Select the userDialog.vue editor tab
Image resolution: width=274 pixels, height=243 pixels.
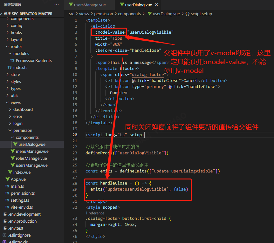pyautogui.click(x=138, y=5)
